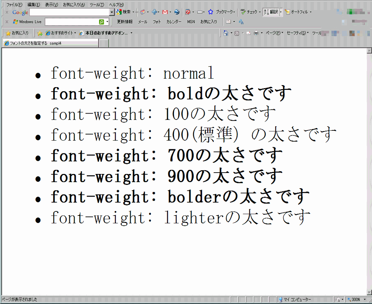This screenshot has height=304, width=372.
Task: Click the blue plus share icon
Action: point(155,12)
